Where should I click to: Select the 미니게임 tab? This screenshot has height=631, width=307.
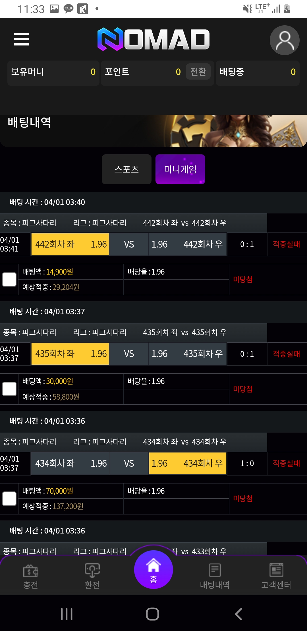[x=180, y=169]
